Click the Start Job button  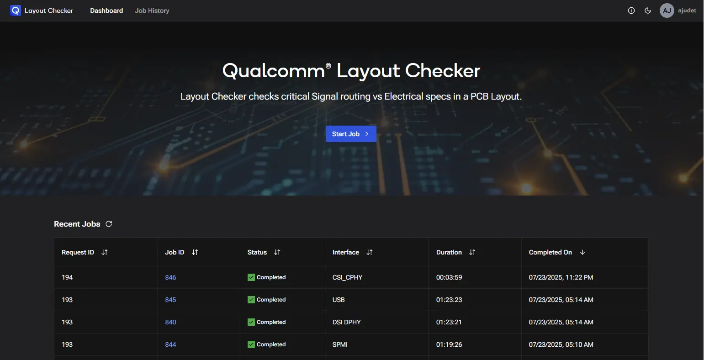[x=351, y=134]
